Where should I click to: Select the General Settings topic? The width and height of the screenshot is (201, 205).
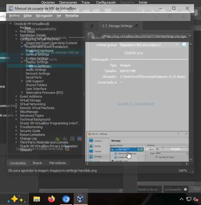coord(37,54)
